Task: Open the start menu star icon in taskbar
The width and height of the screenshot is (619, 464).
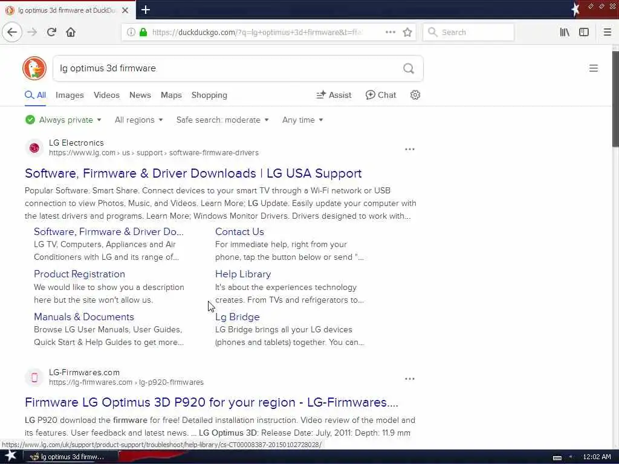Action: tap(10, 456)
